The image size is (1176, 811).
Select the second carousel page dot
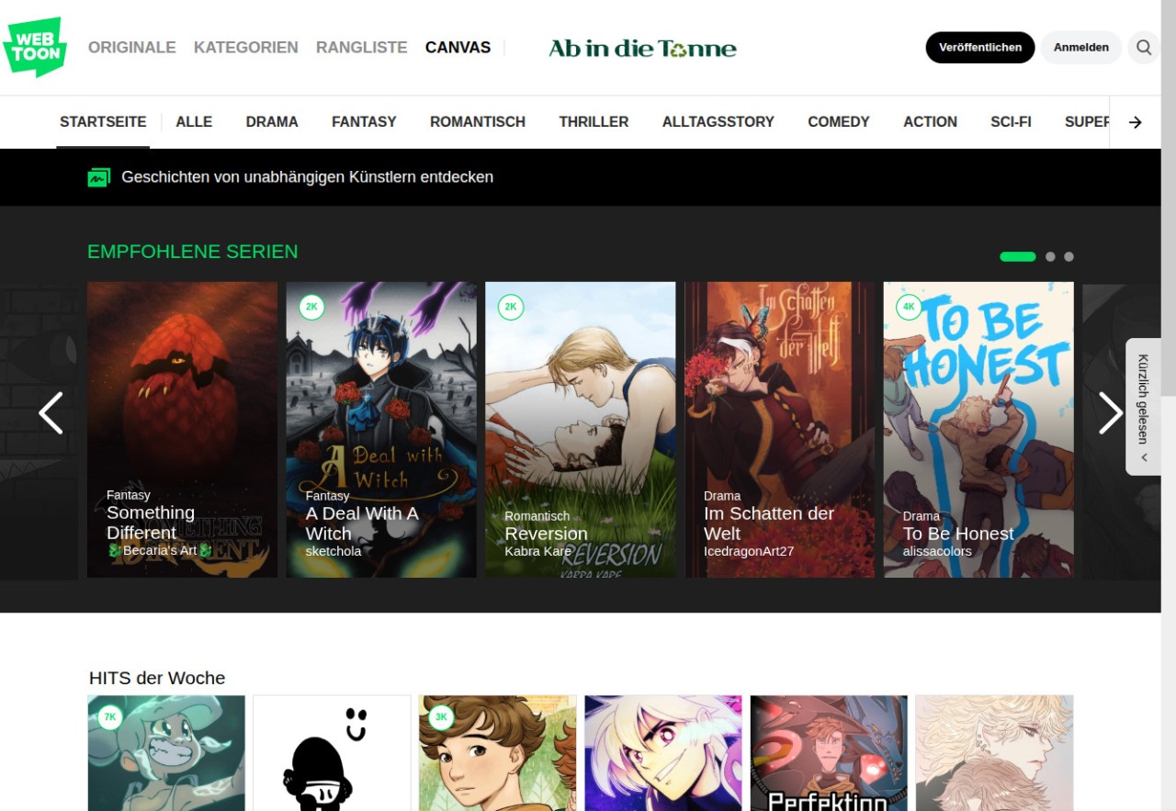(1050, 257)
